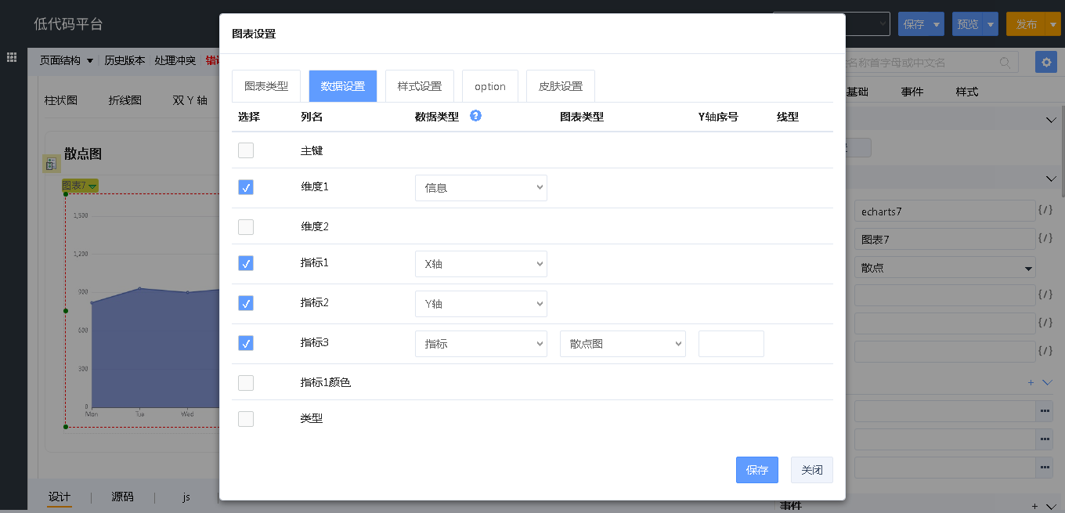Open the dropdown arrow next to top 保存

click(937, 24)
